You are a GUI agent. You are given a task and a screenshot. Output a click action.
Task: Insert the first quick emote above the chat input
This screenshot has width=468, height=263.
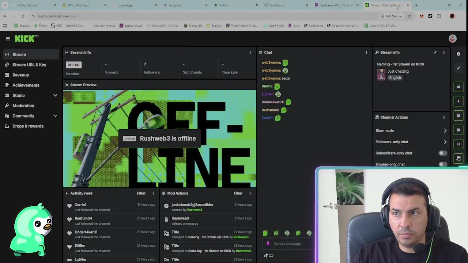(265, 233)
